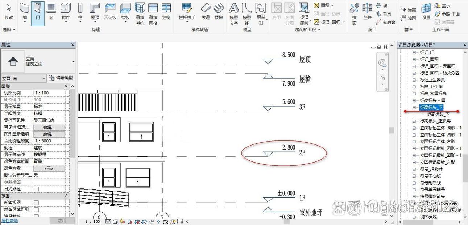Image resolution: width=468 pixels, height=225 pixels.
Task: Open the 模型组 model group tool
Action: pyautogui.click(x=261, y=14)
